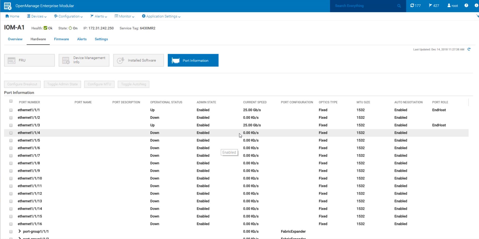Click the Device Management Info button
Viewport: 479px width, 239px height.
[x=84, y=60]
